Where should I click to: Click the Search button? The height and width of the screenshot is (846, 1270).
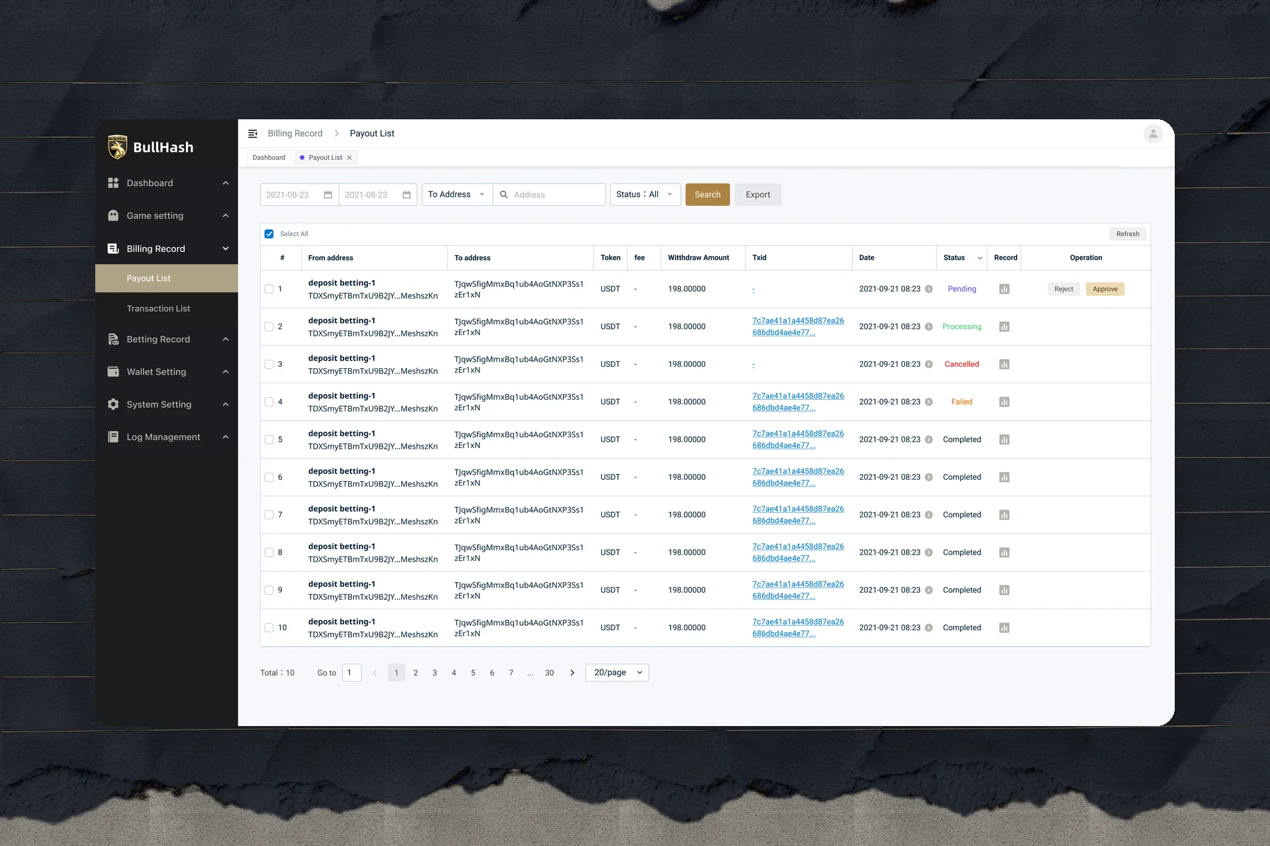(707, 195)
